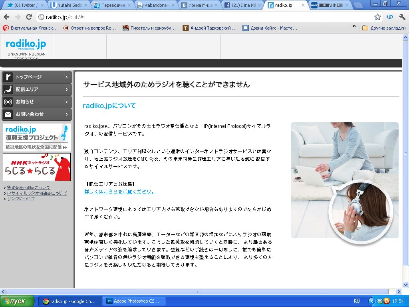
Task: Open the Другие закладки folder
Action: pyautogui.click(x=384, y=28)
